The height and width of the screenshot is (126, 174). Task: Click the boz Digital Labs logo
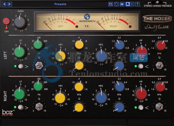click(8, 113)
